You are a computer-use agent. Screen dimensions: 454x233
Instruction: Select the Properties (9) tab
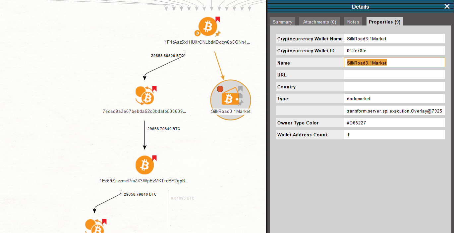[384, 22]
